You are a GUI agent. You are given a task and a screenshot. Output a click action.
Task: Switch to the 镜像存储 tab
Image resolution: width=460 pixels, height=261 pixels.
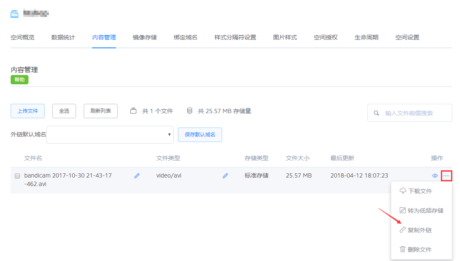click(145, 37)
